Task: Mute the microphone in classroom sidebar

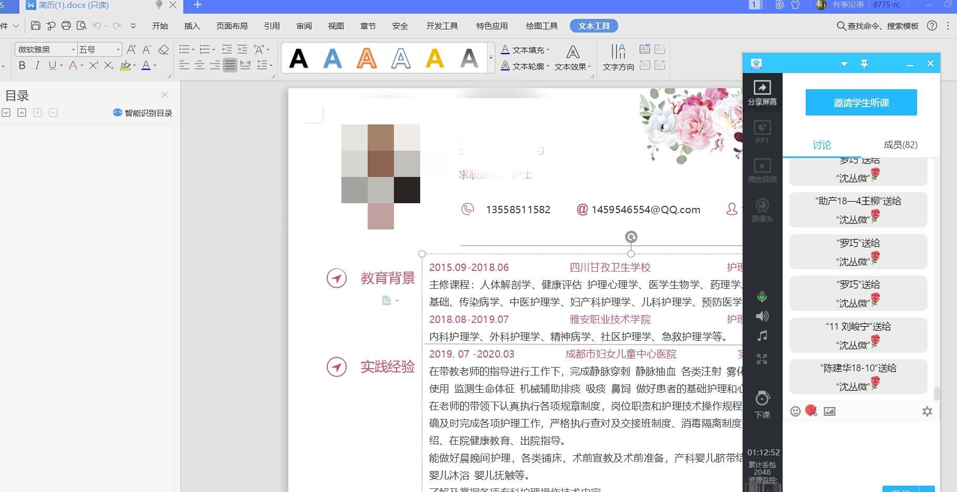Action: point(762,297)
